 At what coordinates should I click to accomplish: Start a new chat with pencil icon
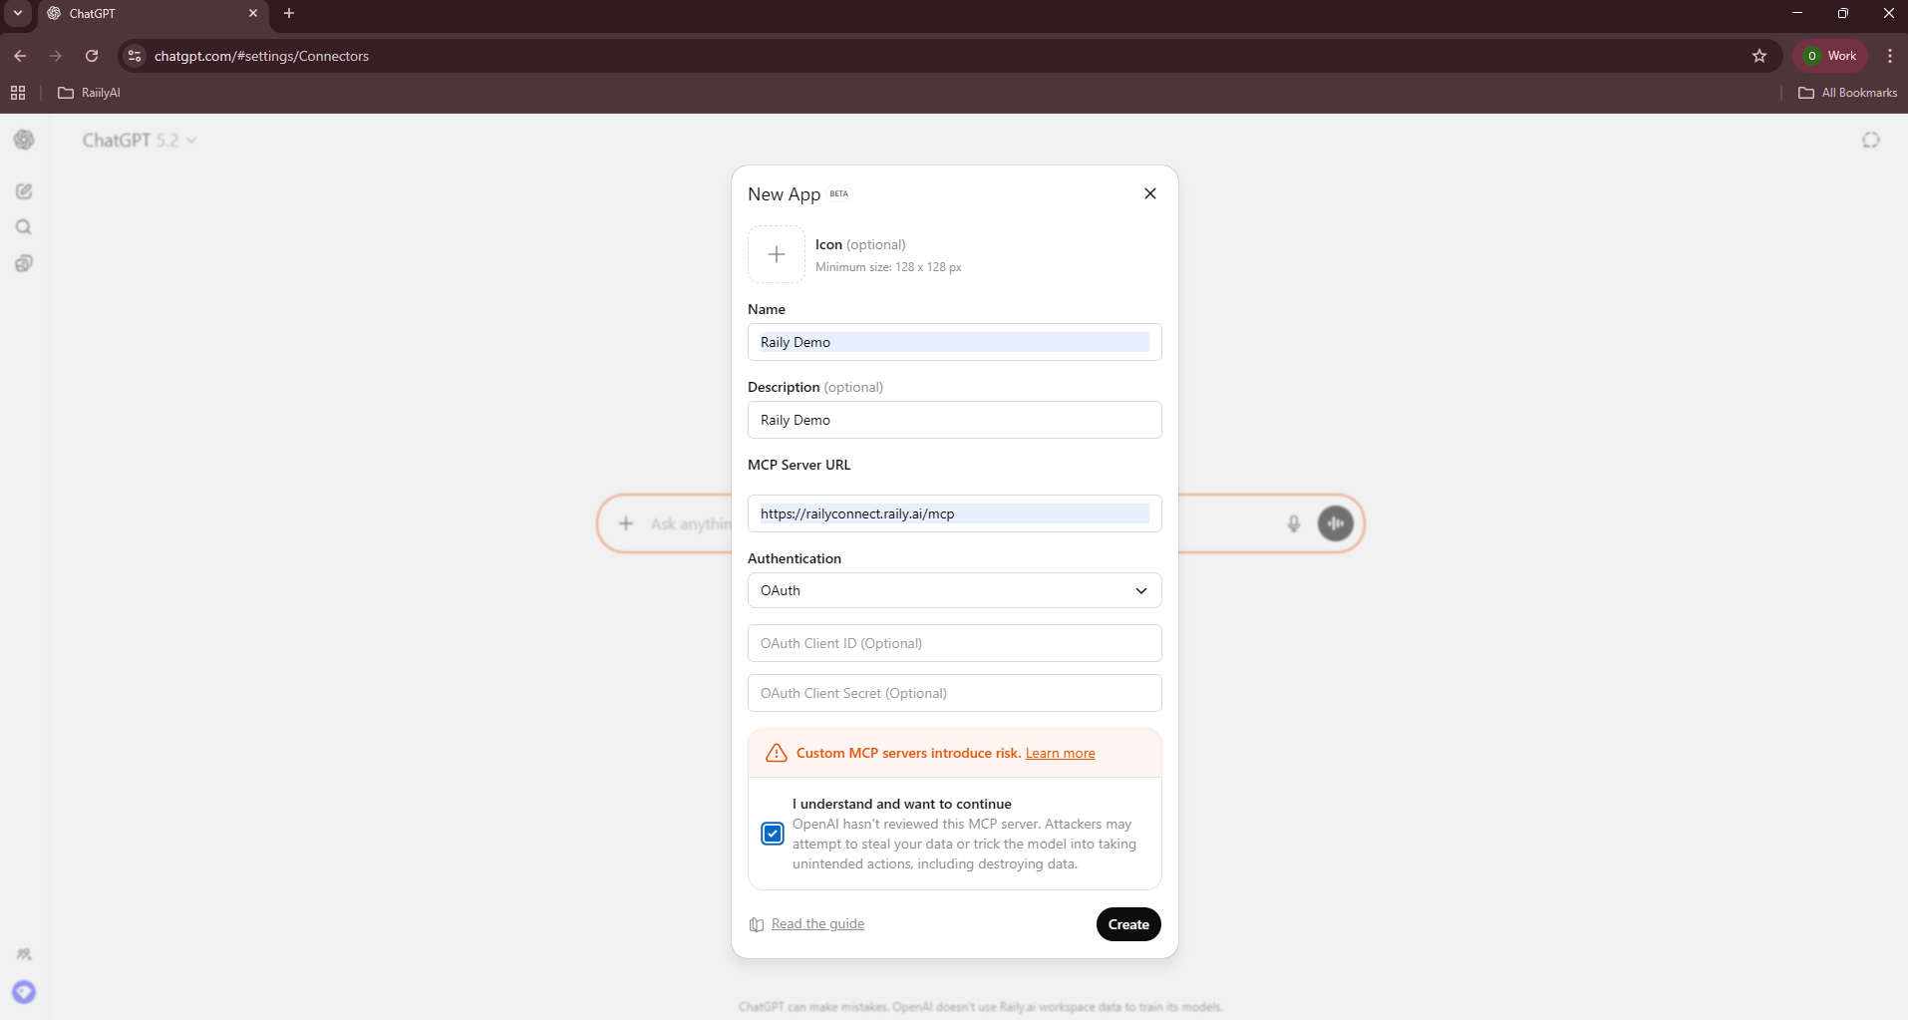(24, 191)
